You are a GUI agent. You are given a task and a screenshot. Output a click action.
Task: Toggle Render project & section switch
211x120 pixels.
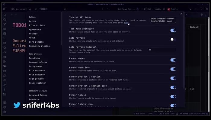(173, 78)
